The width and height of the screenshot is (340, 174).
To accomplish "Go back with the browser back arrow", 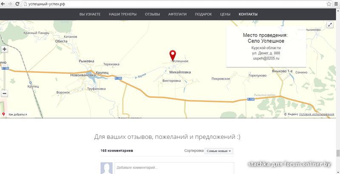I will tap(3, 4).
